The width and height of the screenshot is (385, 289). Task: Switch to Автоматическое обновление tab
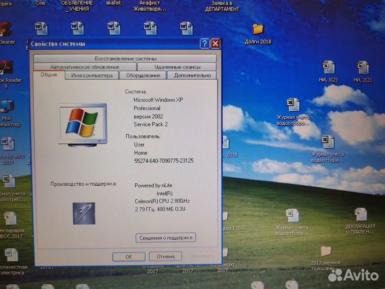pos(85,67)
